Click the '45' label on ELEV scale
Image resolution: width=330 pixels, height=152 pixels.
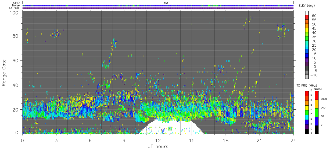[314, 28]
